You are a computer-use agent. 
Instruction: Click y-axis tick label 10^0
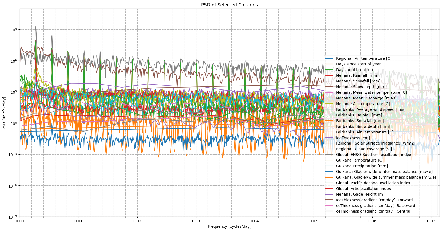point(14,123)
